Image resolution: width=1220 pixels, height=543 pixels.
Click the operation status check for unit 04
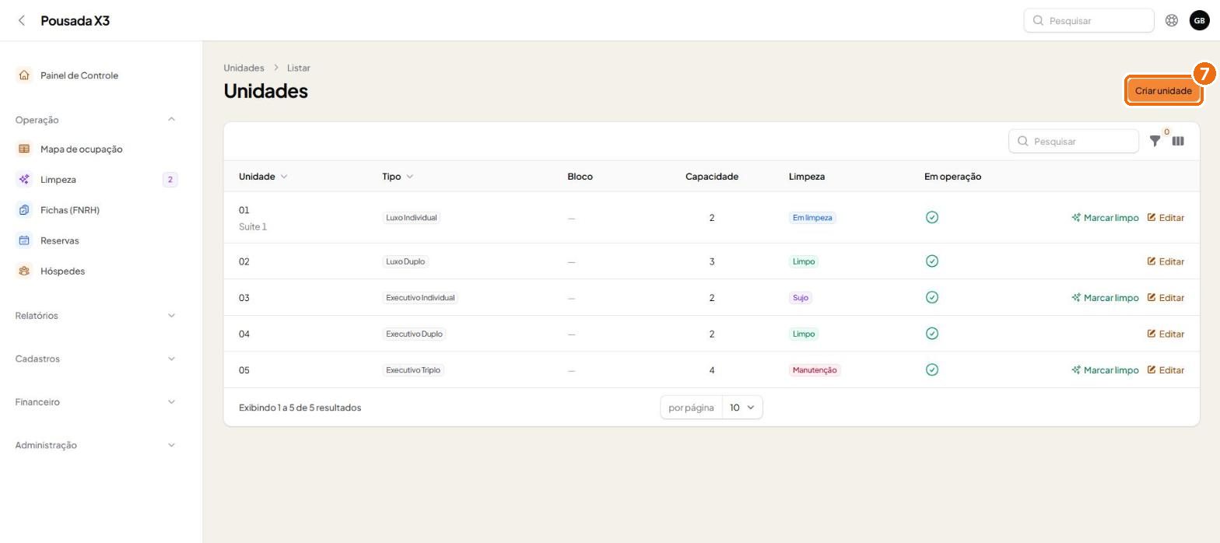pyautogui.click(x=932, y=334)
